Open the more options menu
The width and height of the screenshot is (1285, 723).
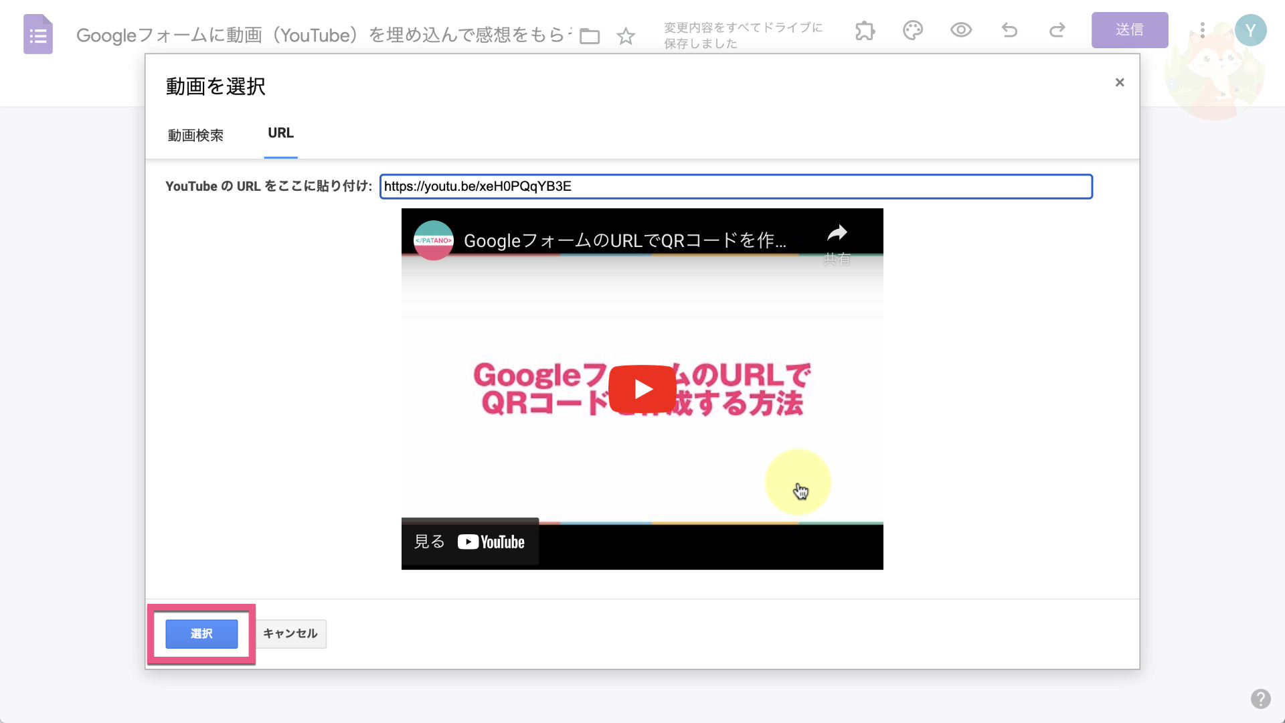click(1202, 30)
